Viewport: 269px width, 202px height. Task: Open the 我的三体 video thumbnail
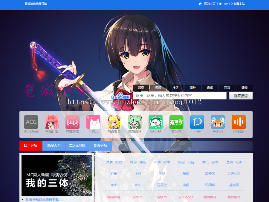click(57, 175)
